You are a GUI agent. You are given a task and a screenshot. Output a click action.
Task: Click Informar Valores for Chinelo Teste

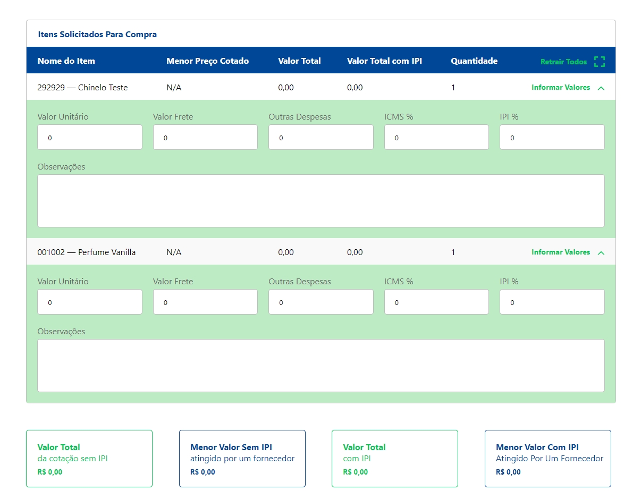coord(560,88)
